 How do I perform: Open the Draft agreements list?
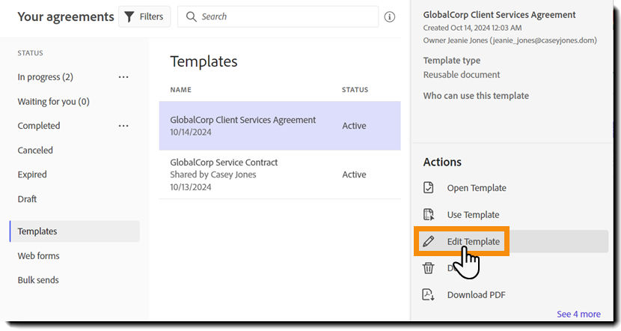pyautogui.click(x=27, y=199)
